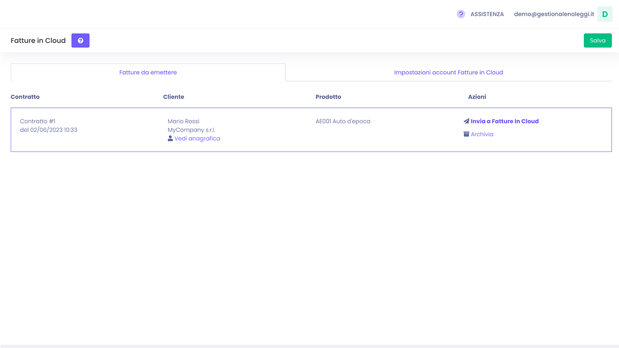Save changes with the Salva button
The height and width of the screenshot is (348, 619).
click(x=598, y=41)
